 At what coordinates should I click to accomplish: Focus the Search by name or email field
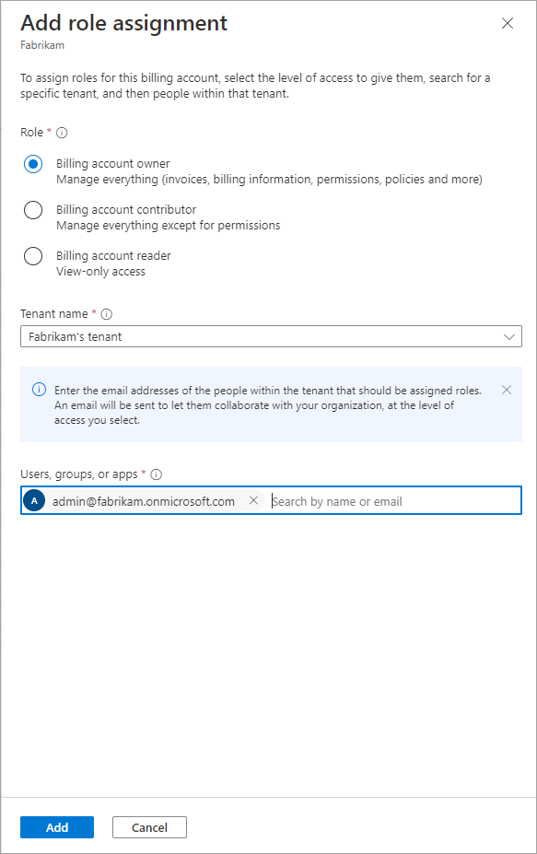pyautogui.click(x=395, y=501)
